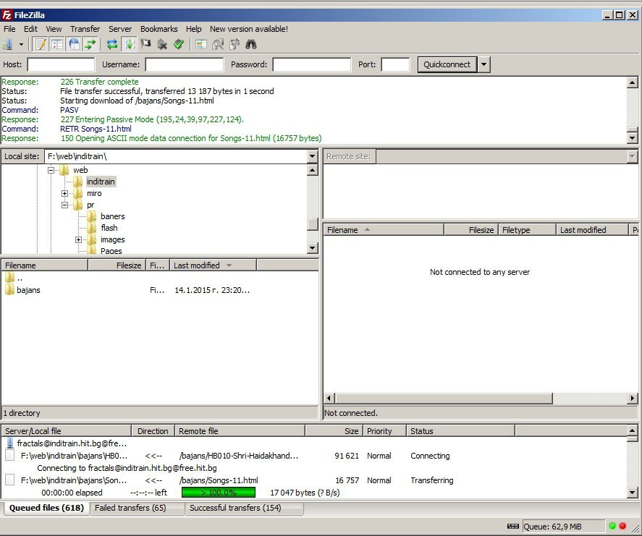642x536 pixels.
Task: Open the Quickconnect history dropdown arrow
Action: tap(483, 64)
